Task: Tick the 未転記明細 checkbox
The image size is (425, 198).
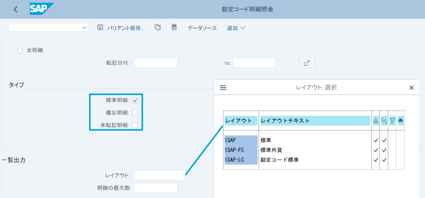Action: pos(135,125)
